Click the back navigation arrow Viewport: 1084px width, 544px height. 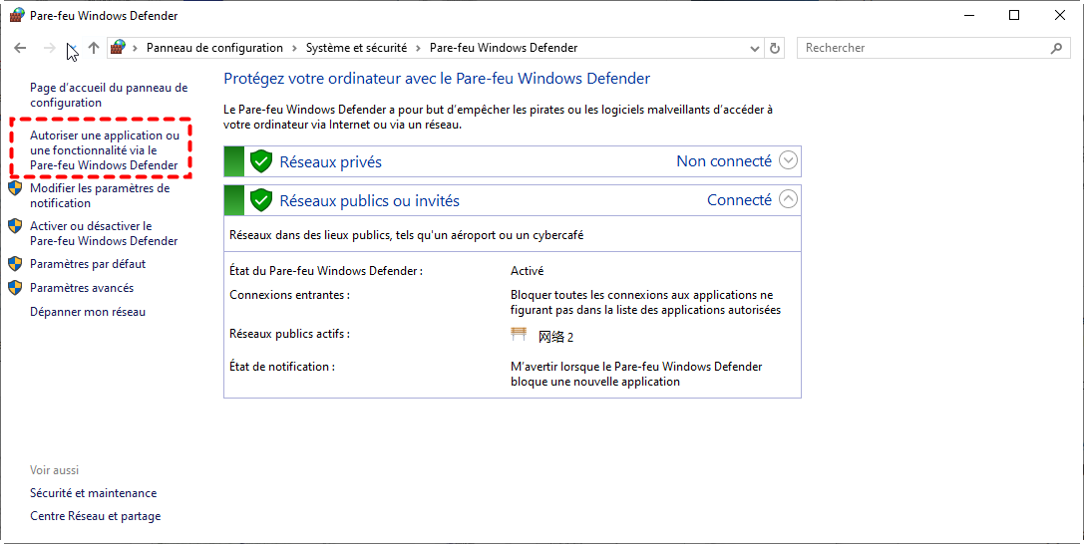[x=20, y=48]
